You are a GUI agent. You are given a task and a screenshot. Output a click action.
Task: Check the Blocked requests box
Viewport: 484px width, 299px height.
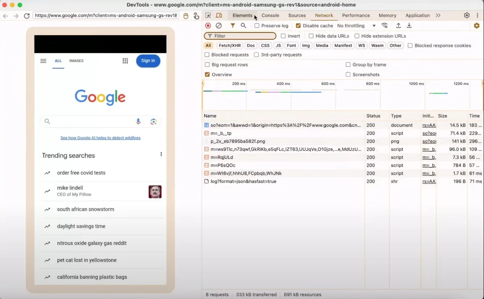tap(207, 55)
